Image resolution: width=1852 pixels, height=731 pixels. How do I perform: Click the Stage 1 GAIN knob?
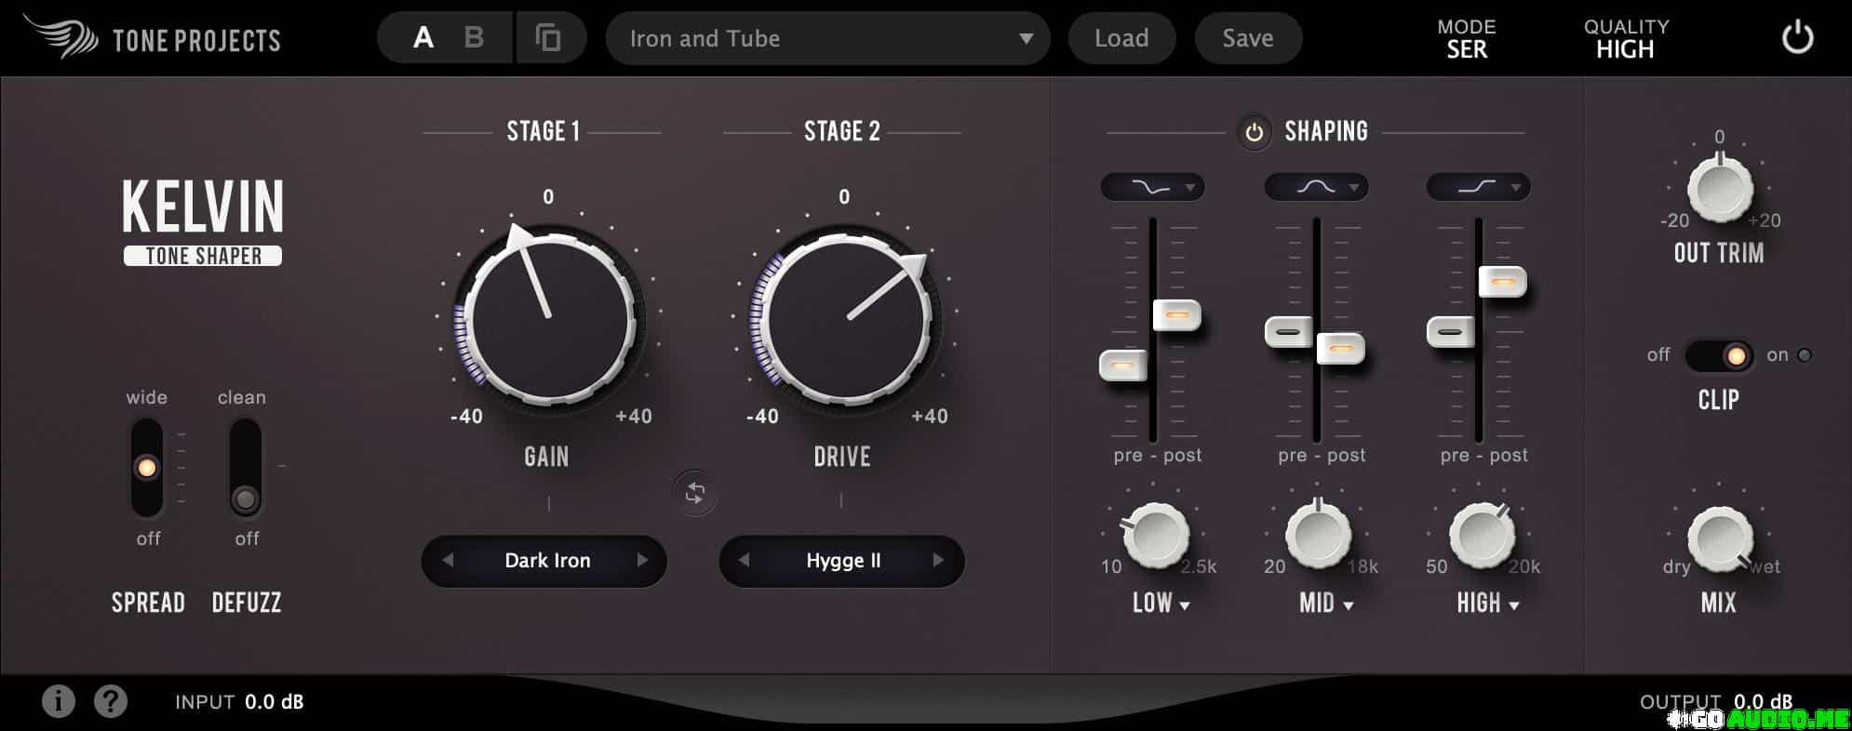[x=549, y=317]
